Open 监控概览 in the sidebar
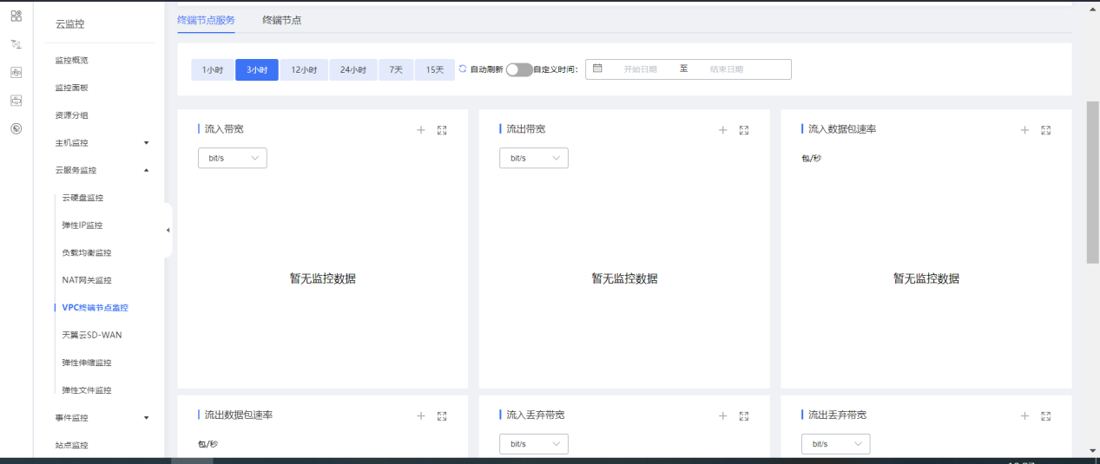Screen dimensions: 1100x464 tap(72, 60)
